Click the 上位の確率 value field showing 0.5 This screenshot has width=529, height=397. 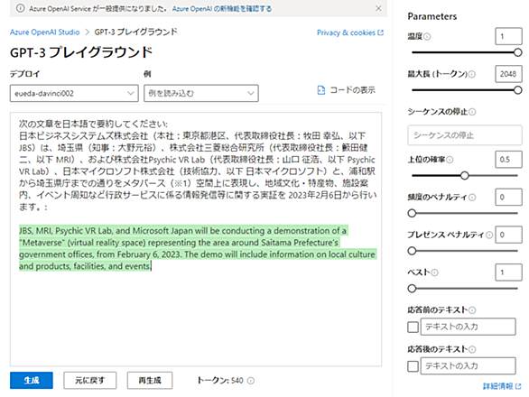[x=508, y=160]
